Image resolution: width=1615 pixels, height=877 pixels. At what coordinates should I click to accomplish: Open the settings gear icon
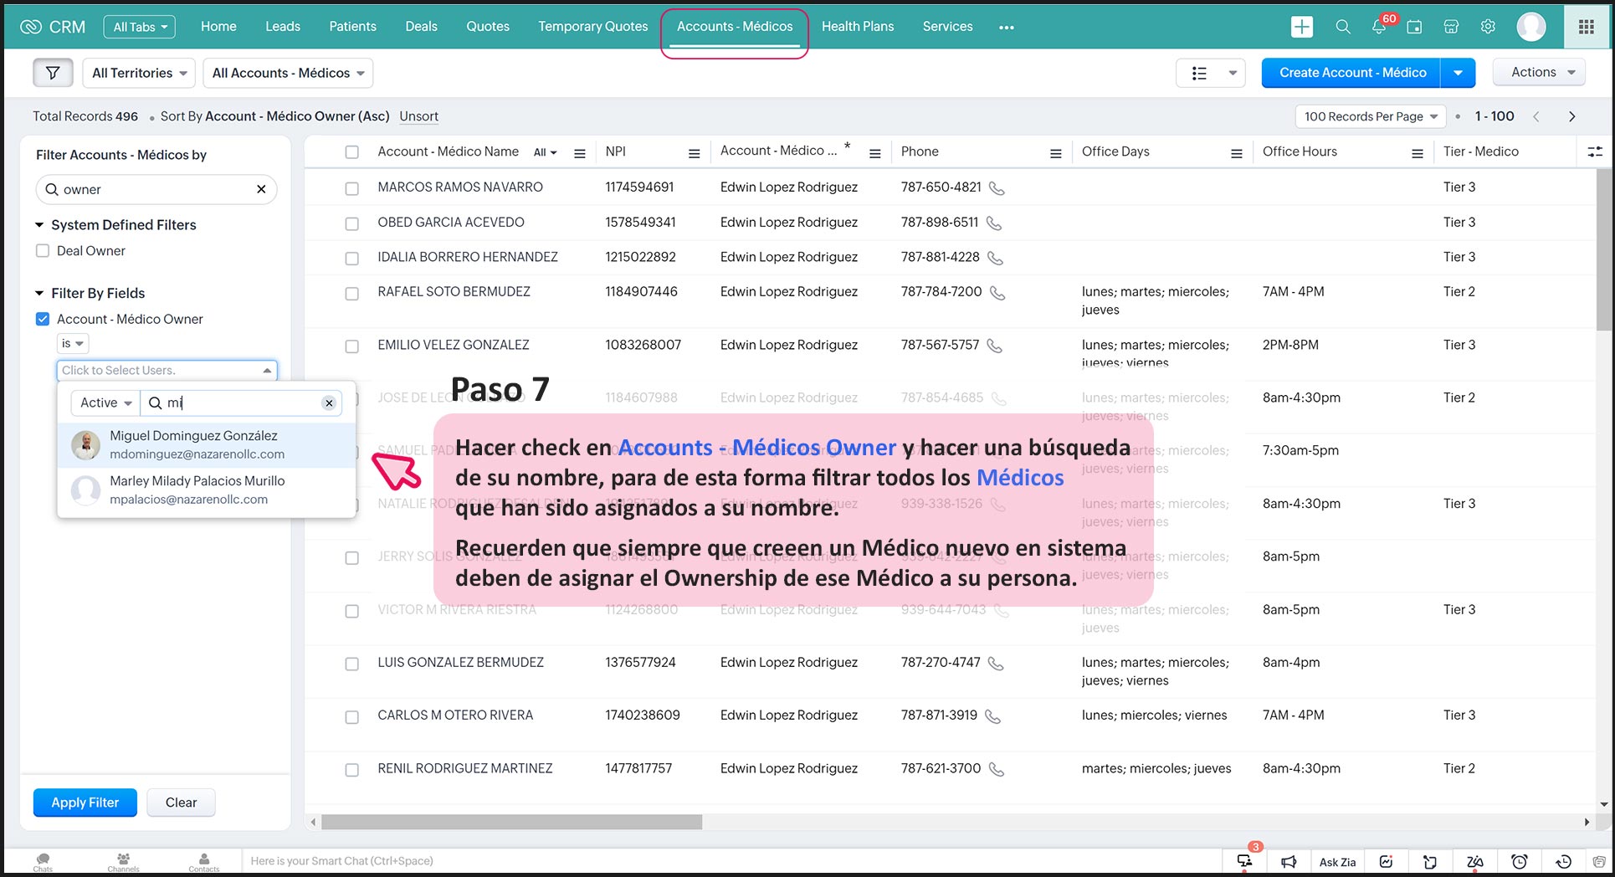pyautogui.click(x=1488, y=27)
